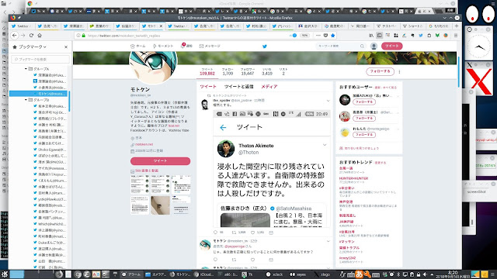The image size is (497, 279).
Task: Select the ツイート tab in the timeline
Action: click(x=208, y=86)
